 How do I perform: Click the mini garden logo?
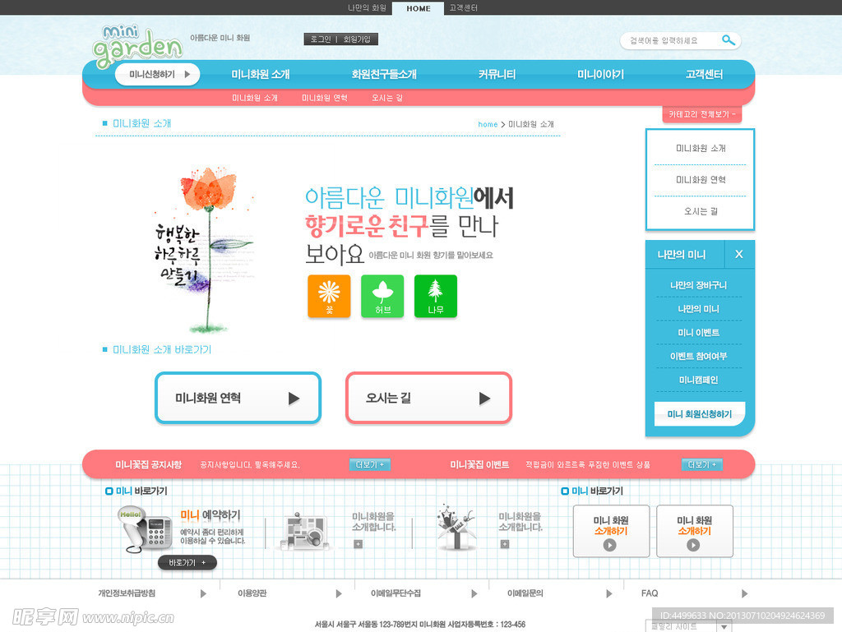(137, 46)
